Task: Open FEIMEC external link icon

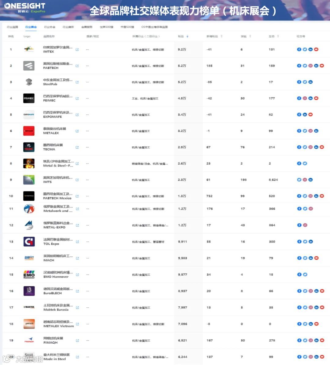Action: point(77,98)
